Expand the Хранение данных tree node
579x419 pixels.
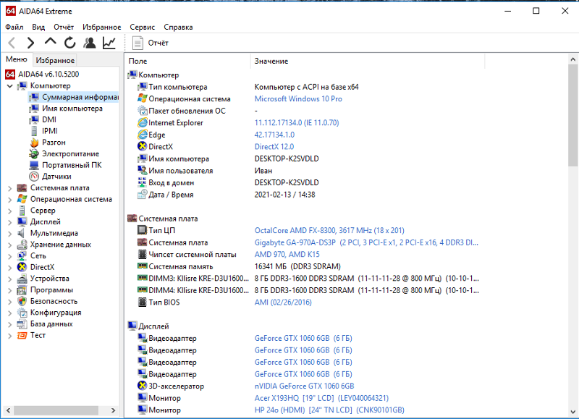click(x=10, y=245)
